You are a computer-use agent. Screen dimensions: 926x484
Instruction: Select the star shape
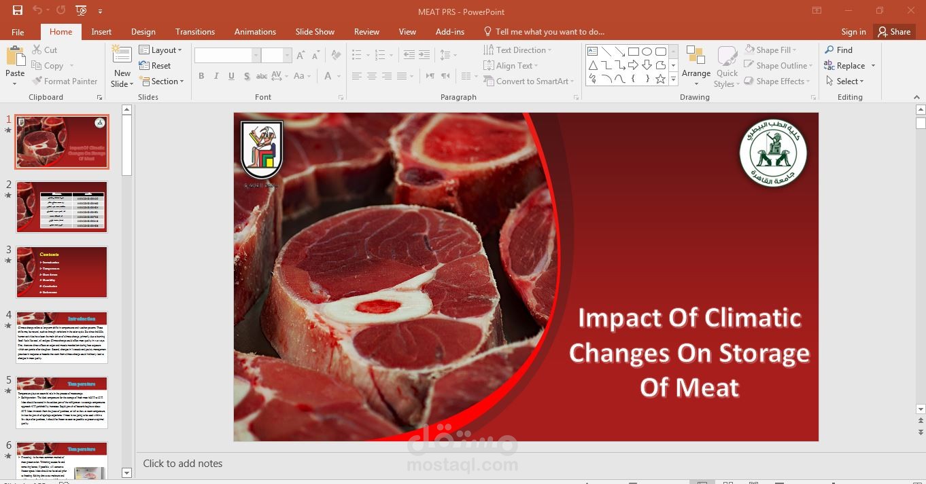660,79
